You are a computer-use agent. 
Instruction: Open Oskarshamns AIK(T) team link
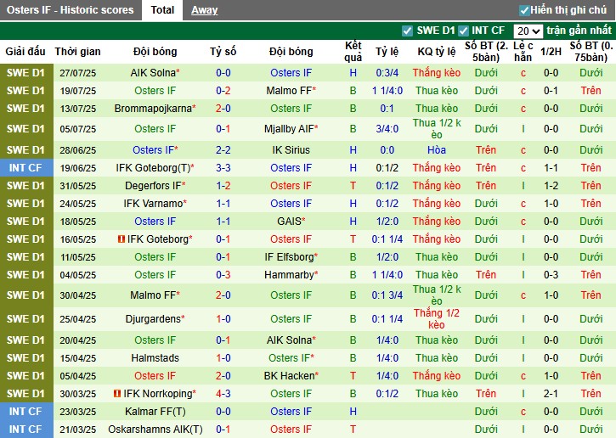pyautogui.click(x=155, y=430)
